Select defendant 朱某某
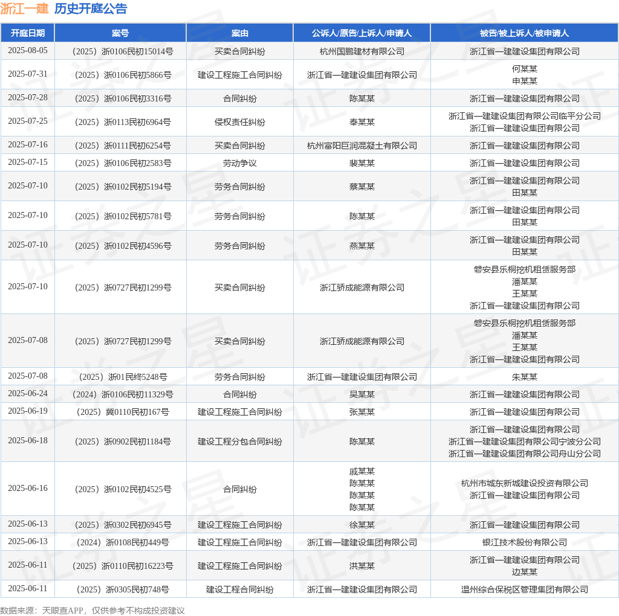Screen dimensions: 619x616 pos(525,377)
